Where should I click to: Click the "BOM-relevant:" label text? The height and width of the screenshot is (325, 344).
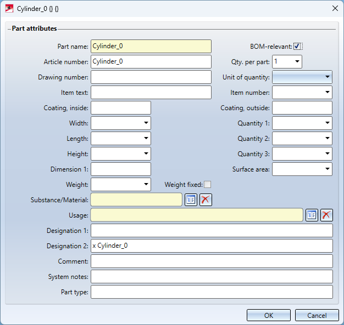click(271, 47)
